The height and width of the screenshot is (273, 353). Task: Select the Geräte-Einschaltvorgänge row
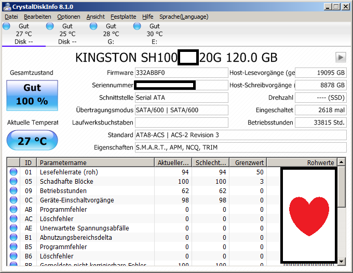172,200
